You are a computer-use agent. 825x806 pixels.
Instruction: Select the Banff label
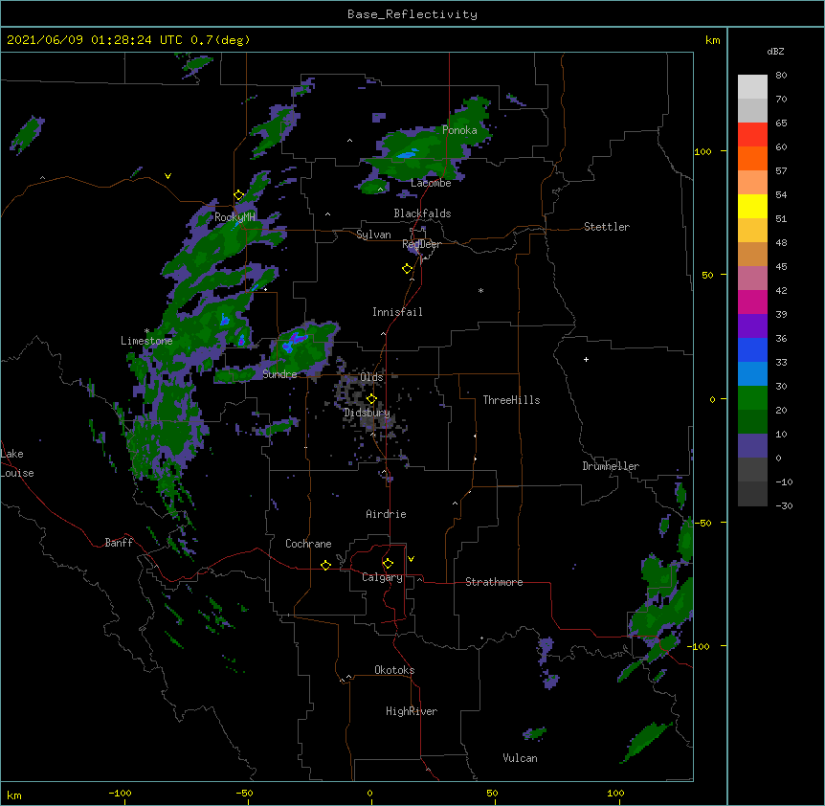119,543
